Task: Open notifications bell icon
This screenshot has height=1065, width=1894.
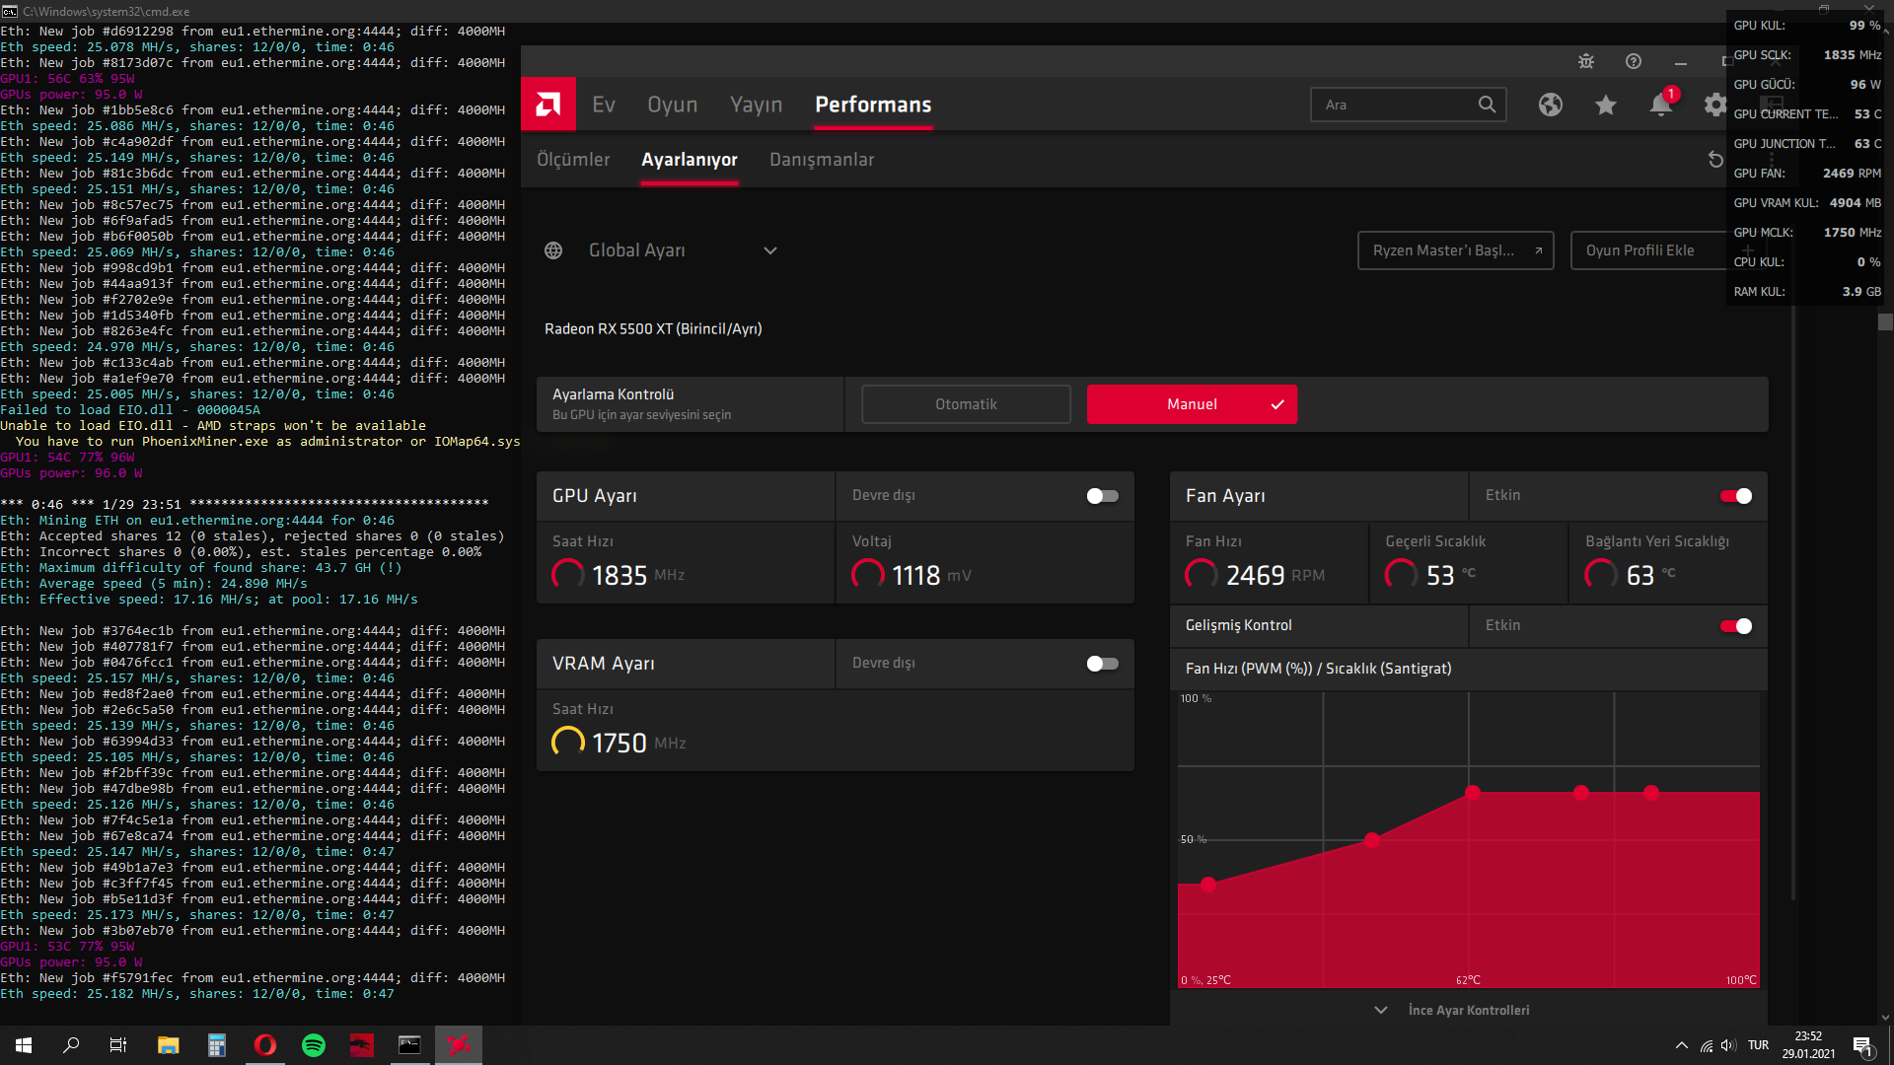Action: pyautogui.click(x=1661, y=105)
